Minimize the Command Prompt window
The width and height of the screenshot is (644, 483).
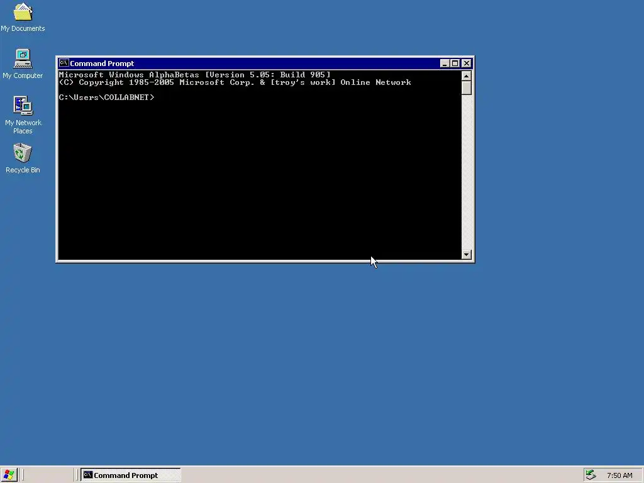[445, 64]
